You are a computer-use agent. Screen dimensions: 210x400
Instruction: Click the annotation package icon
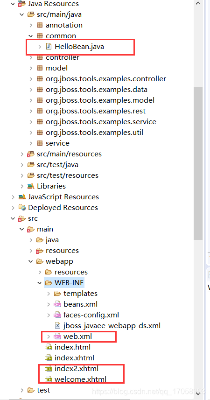pos(40,25)
